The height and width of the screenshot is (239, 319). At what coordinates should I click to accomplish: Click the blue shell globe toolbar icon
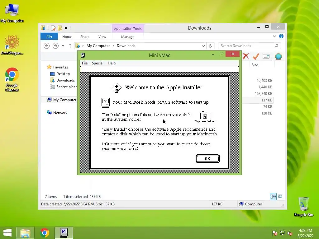tap(278, 56)
